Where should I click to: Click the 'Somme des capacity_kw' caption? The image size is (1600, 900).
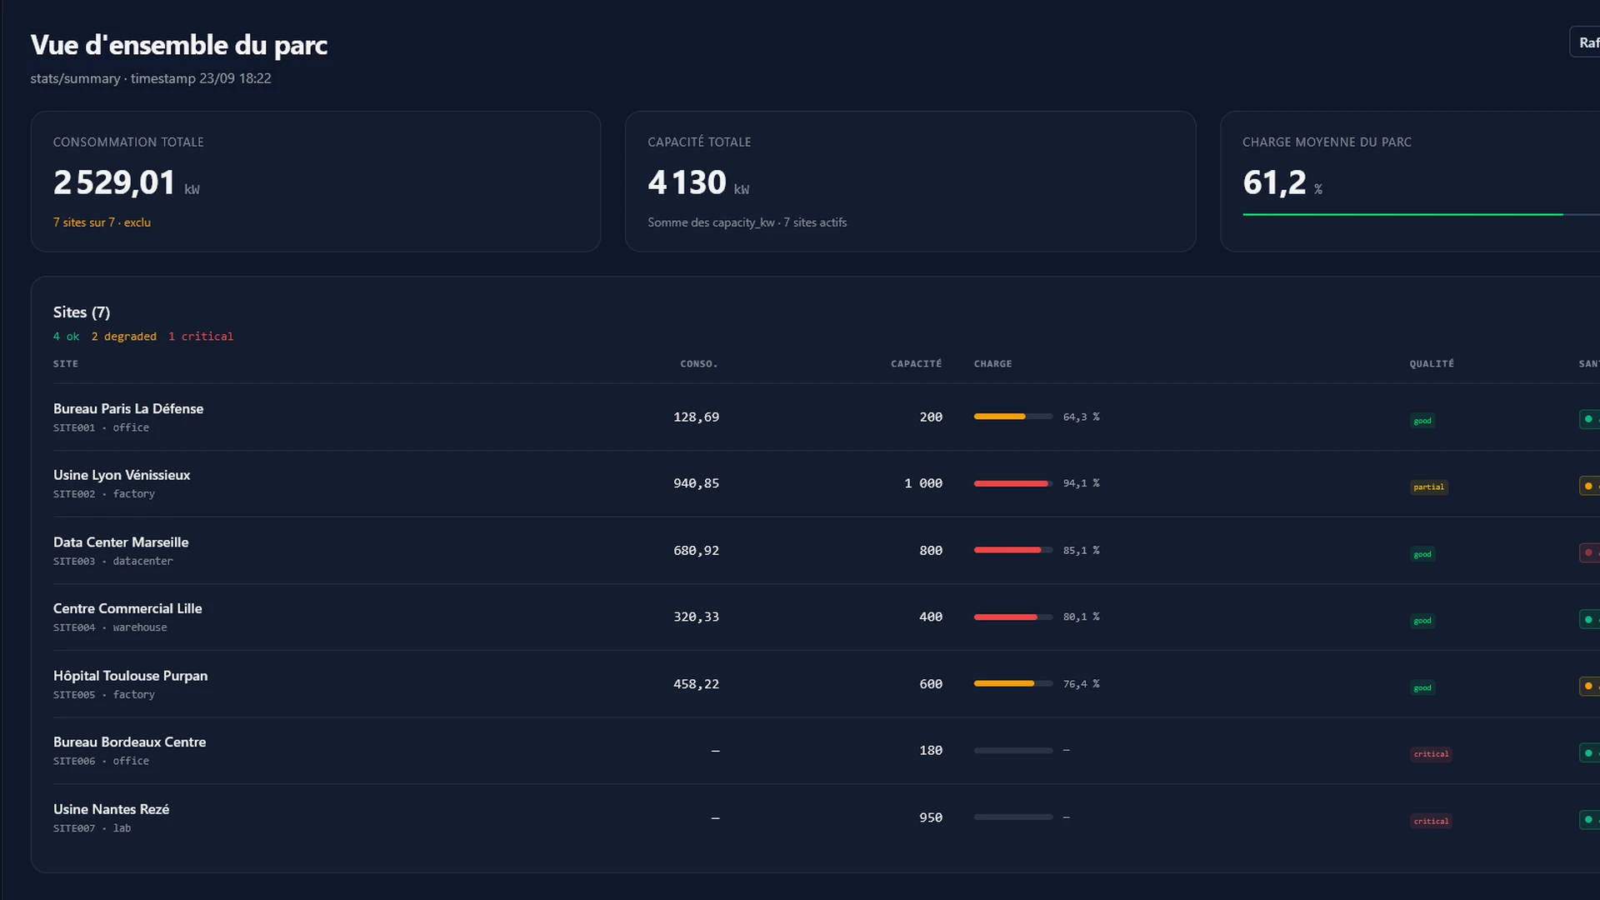pyautogui.click(x=747, y=222)
